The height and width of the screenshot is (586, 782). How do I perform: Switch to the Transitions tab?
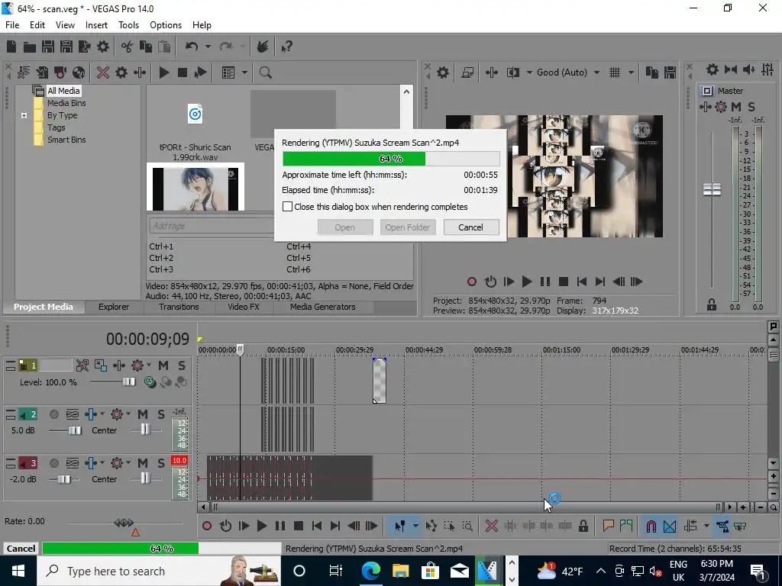click(x=179, y=307)
